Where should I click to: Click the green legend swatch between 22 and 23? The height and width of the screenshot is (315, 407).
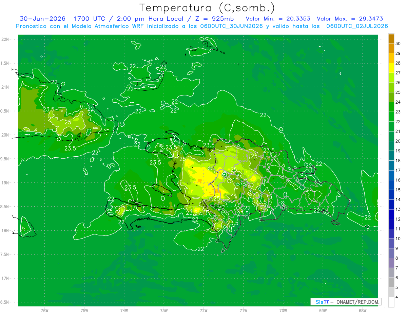[391, 117]
